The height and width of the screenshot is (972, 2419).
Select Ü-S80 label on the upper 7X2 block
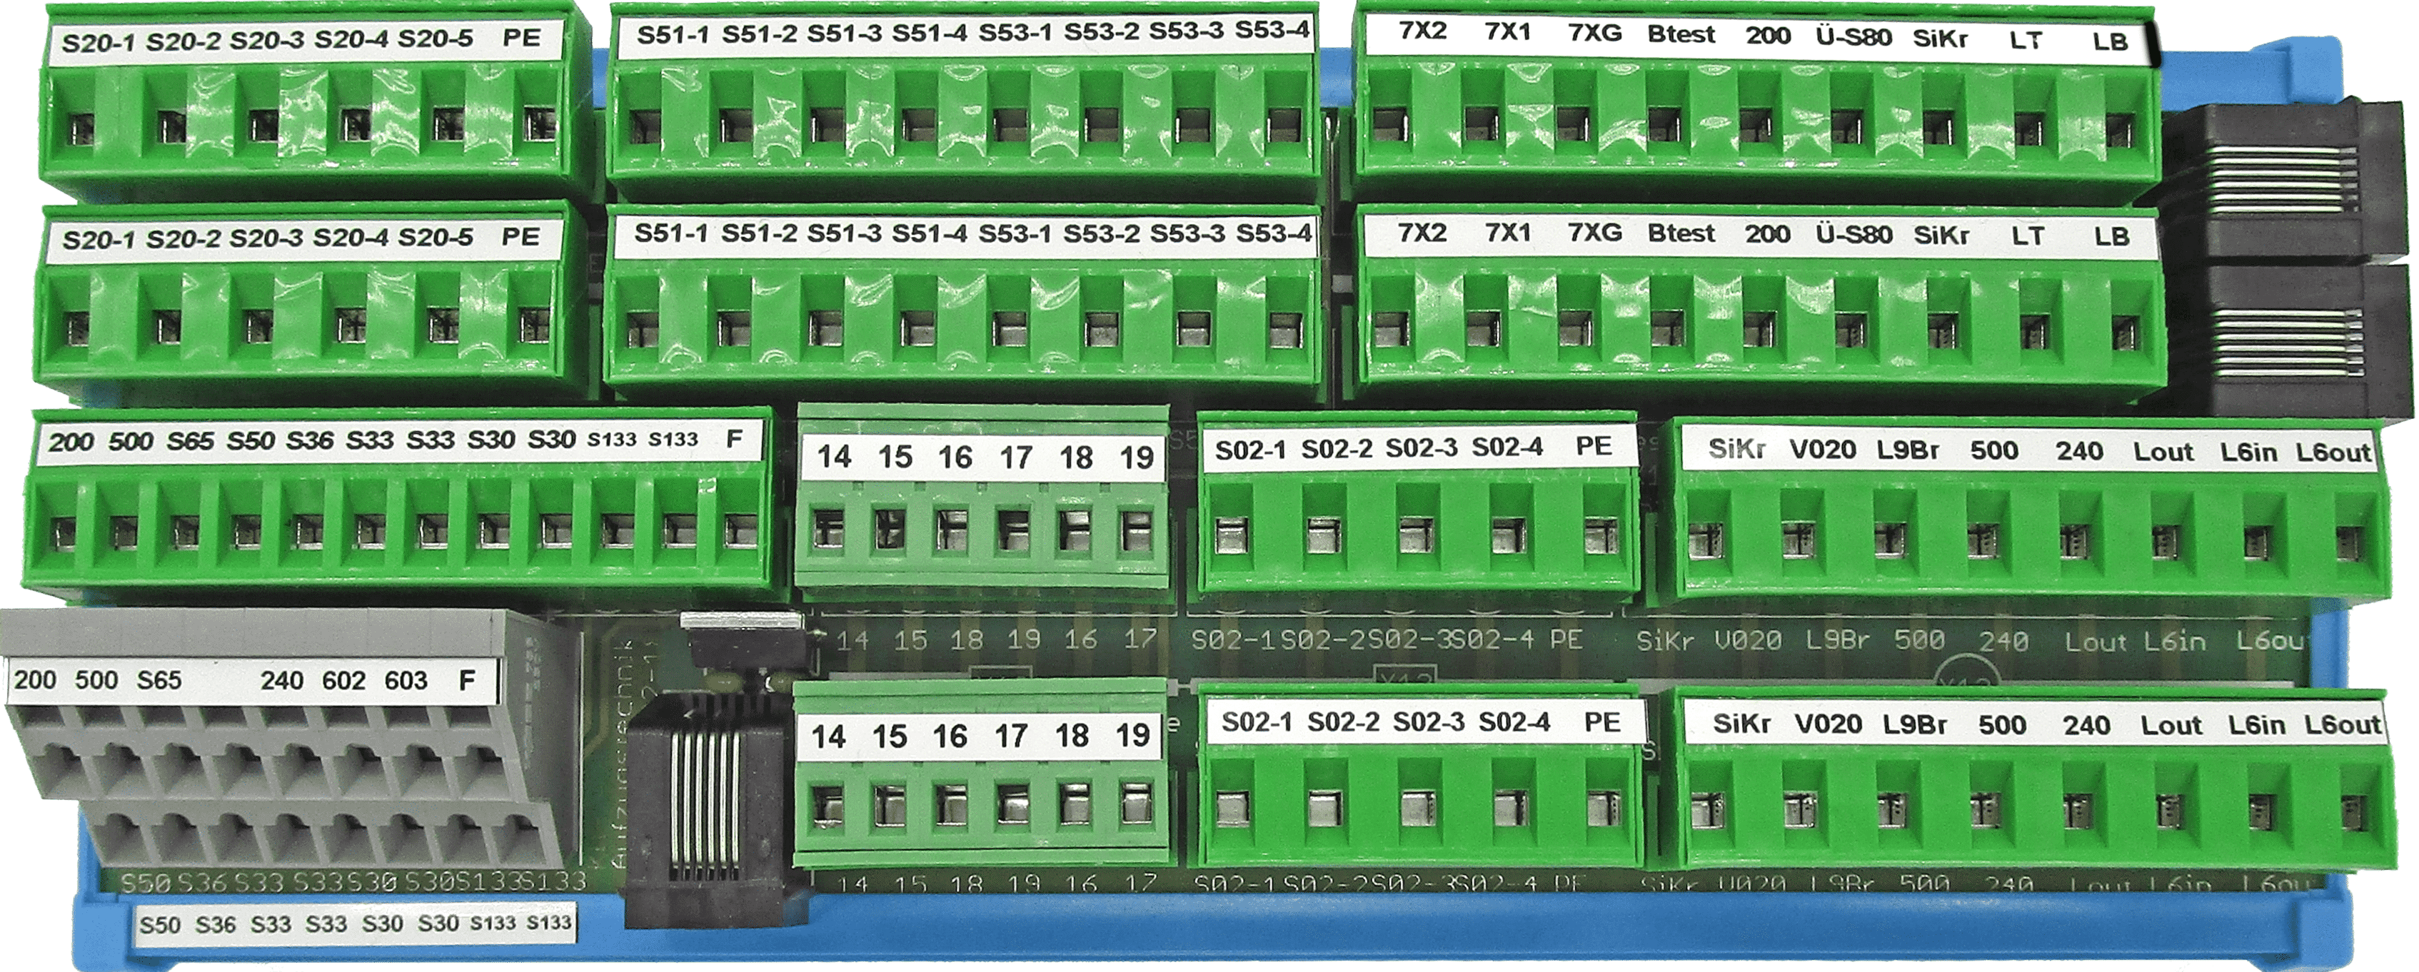(1853, 38)
